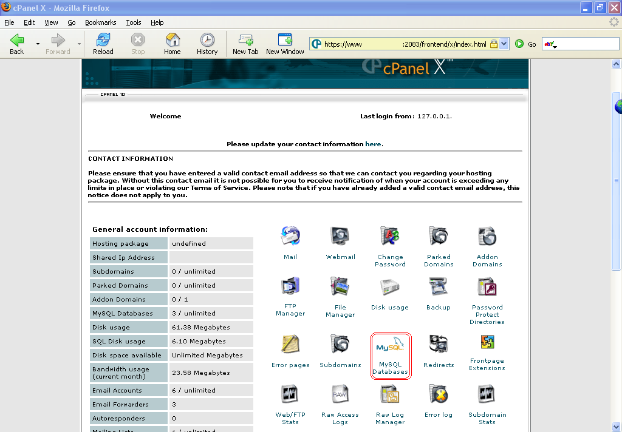Viewport: 622px width, 432px height.
Task: Open the Edit menu
Action: pos(29,22)
